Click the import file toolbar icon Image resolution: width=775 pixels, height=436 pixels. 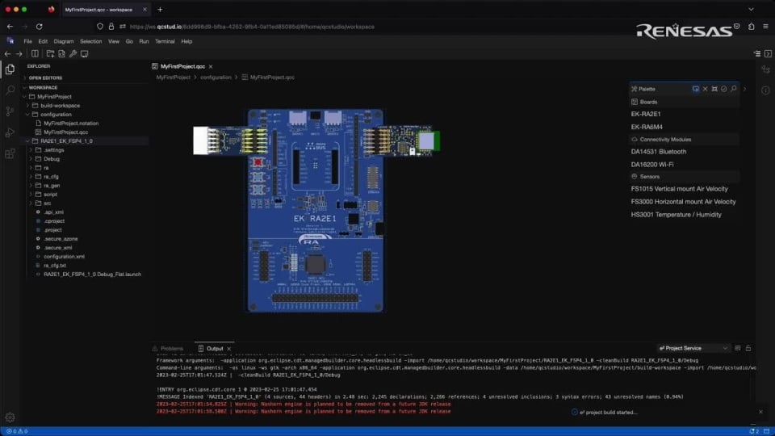(x=61, y=54)
